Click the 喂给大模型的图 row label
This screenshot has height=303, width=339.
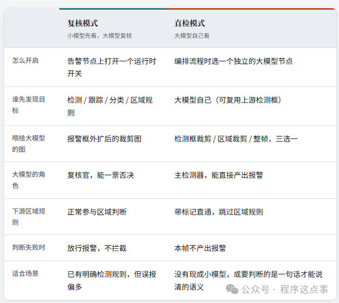[29, 144]
